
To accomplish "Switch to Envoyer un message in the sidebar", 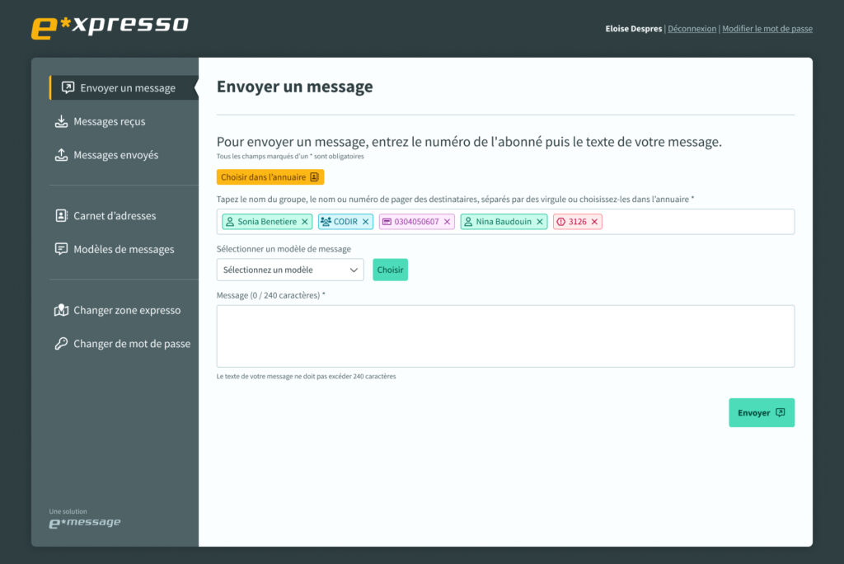I will [127, 87].
